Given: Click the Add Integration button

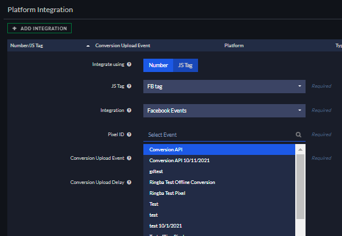Looking at the screenshot, I should coord(39,28).
